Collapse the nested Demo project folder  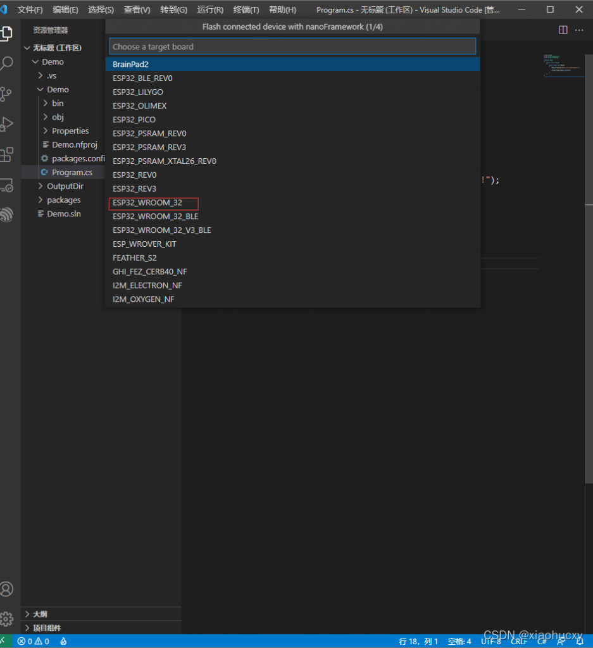tap(41, 90)
